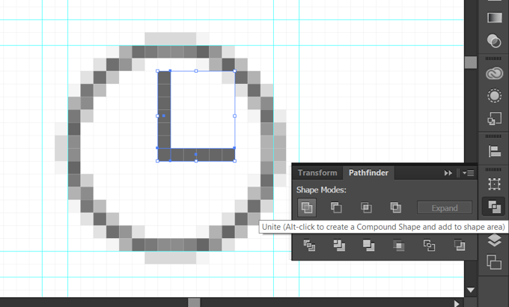
Task: Apply Minus Front shape mode
Action: [x=336, y=207]
